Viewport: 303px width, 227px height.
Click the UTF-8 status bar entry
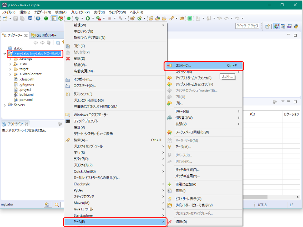pyautogui.click(x=262, y=205)
